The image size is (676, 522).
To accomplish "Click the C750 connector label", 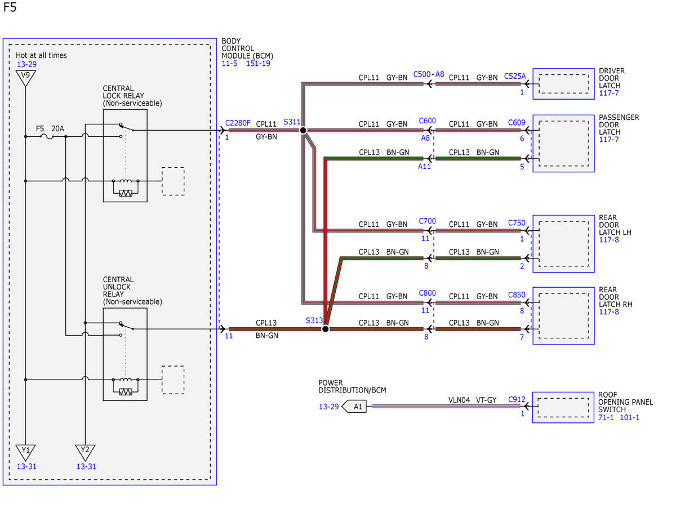I will [517, 223].
